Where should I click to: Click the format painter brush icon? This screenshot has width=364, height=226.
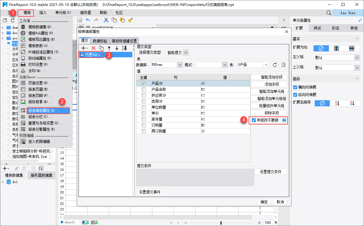click(130, 20)
